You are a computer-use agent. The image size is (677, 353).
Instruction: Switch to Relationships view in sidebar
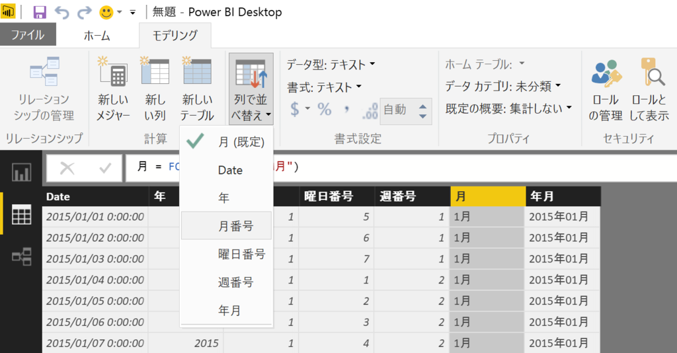coord(21,256)
